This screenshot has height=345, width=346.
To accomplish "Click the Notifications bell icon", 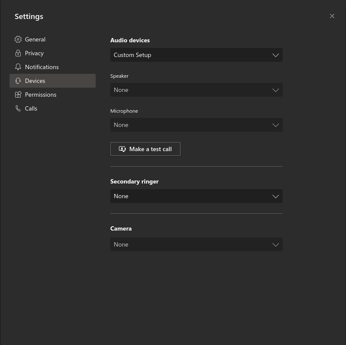I will point(18,67).
